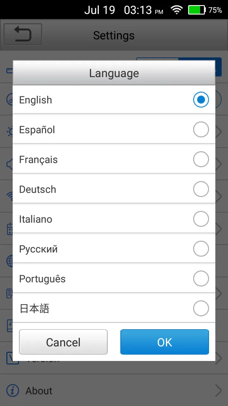Viewport: 228px width, 406px height.
Task: Click the Language dialog title bar
Action: 114,73
